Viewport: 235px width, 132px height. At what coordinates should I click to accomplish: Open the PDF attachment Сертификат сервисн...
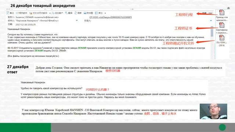click(222, 28)
